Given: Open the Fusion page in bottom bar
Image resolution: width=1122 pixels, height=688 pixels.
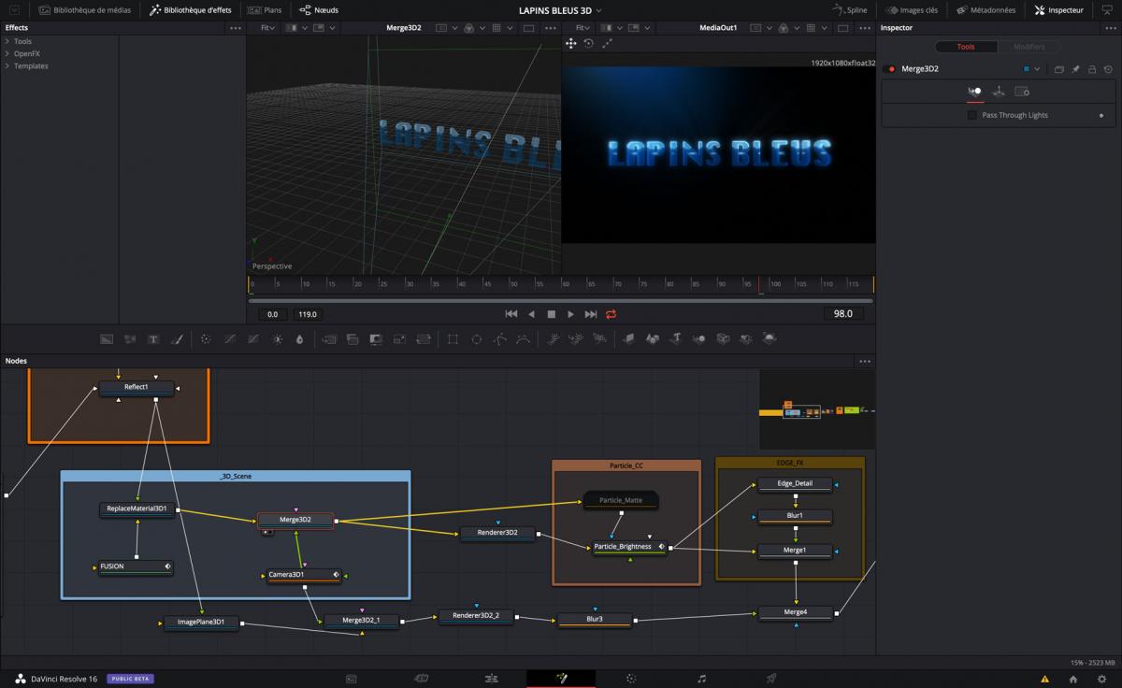Looking at the screenshot, I should (561, 679).
